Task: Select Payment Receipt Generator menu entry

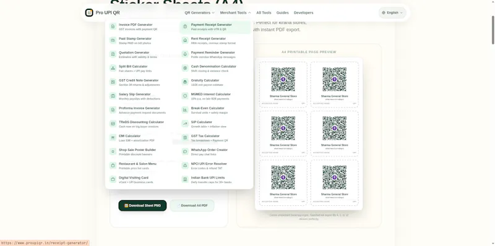Action: (x=215, y=27)
